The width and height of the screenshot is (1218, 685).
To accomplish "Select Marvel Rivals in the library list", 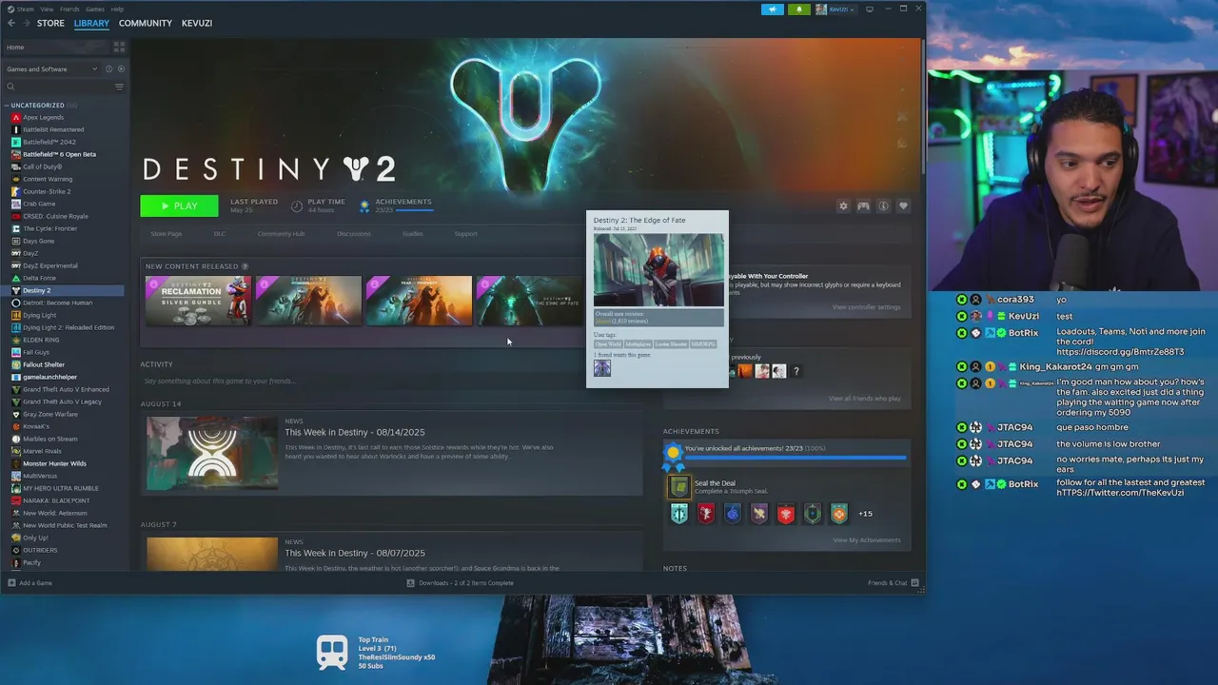I will coord(42,451).
